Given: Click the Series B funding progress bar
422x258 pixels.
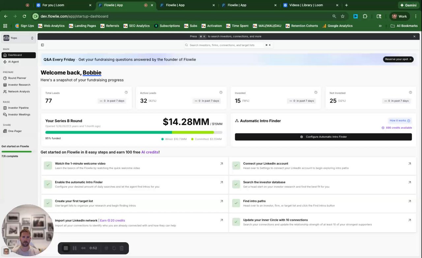Looking at the screenshot, I should (x=134, y=132).
